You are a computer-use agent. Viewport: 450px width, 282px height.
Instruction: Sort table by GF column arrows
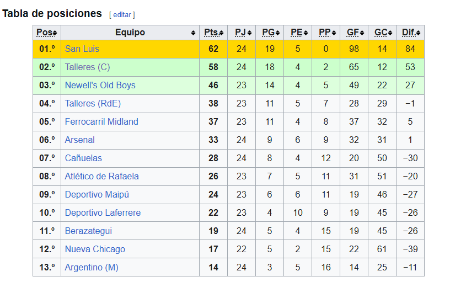pos(362,33)
